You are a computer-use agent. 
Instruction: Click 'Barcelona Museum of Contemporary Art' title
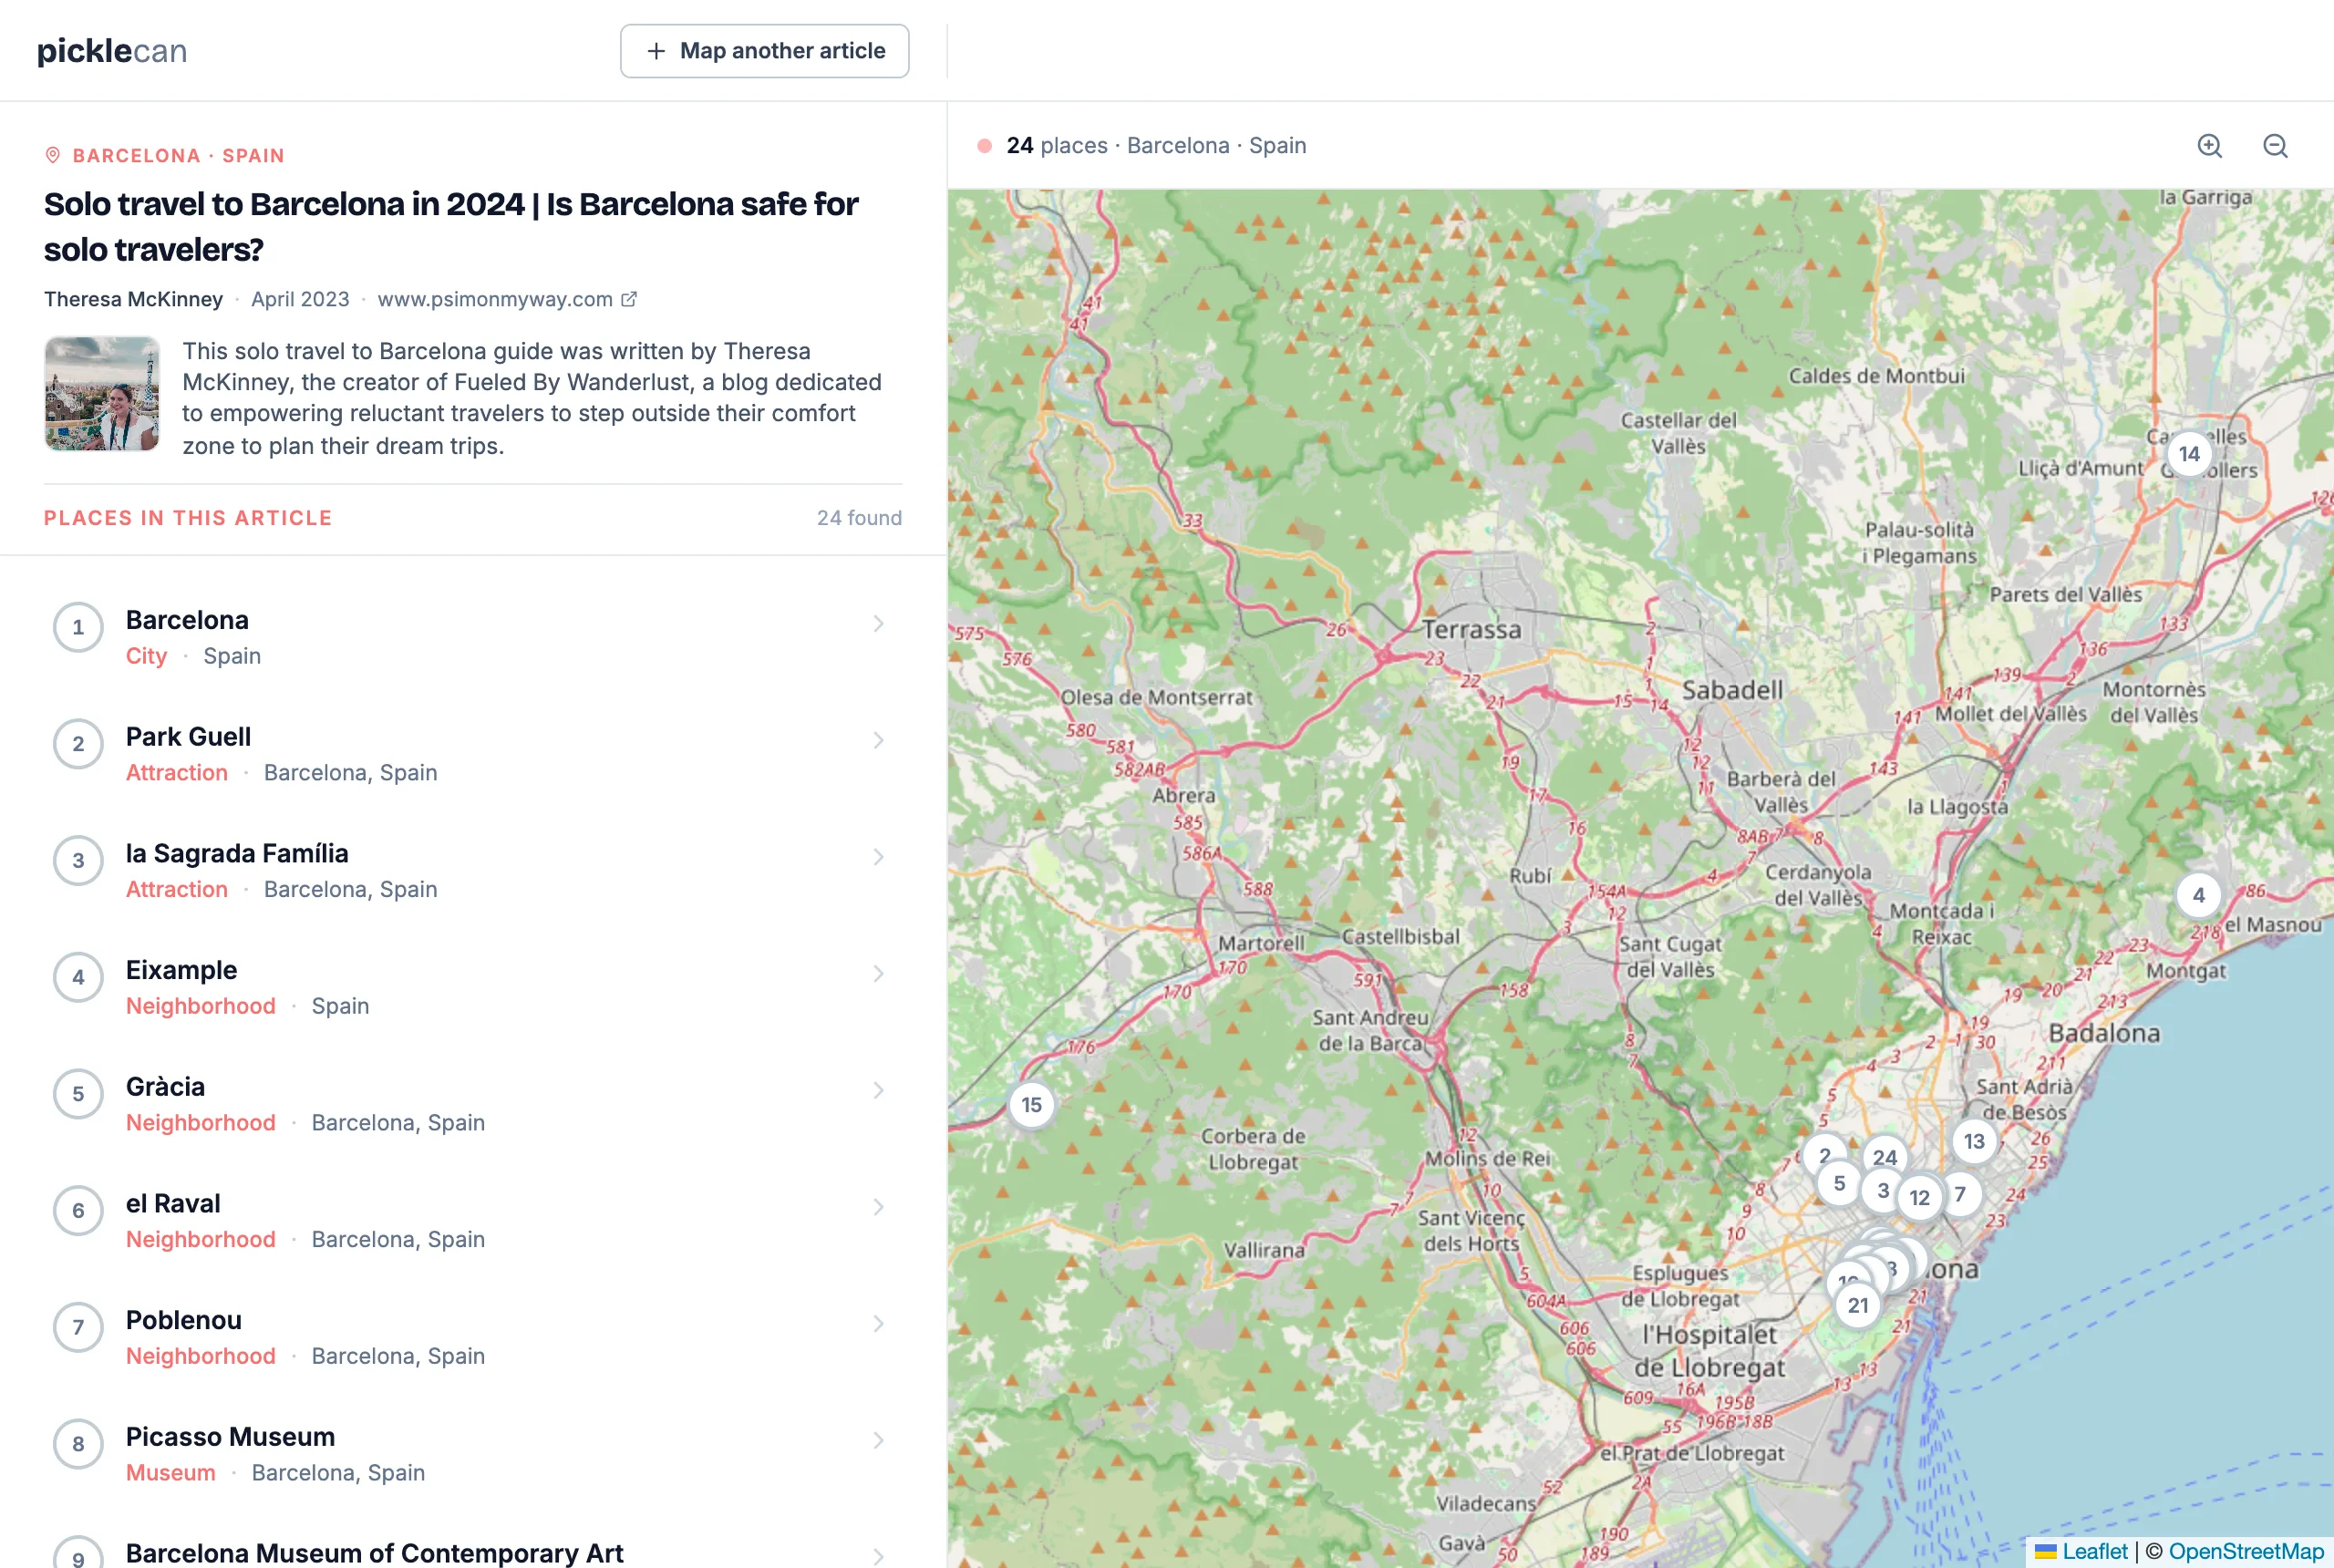coord(374,1553)
